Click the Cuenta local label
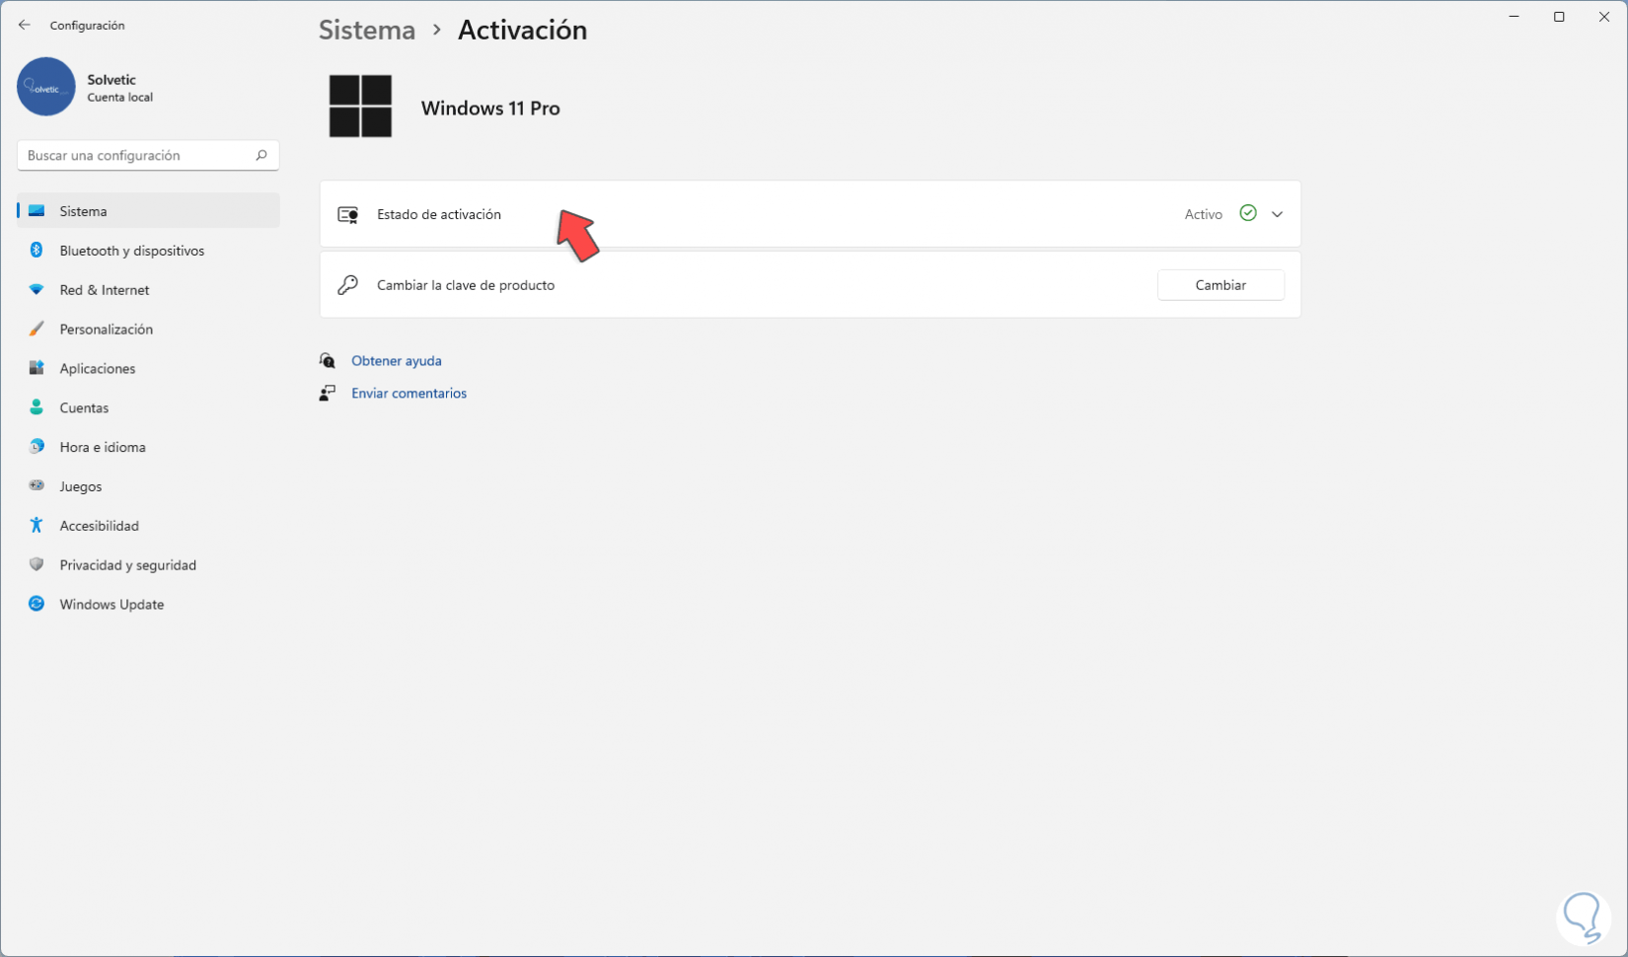The height and width of the screenshot is (957, 1628). [120, 98]
